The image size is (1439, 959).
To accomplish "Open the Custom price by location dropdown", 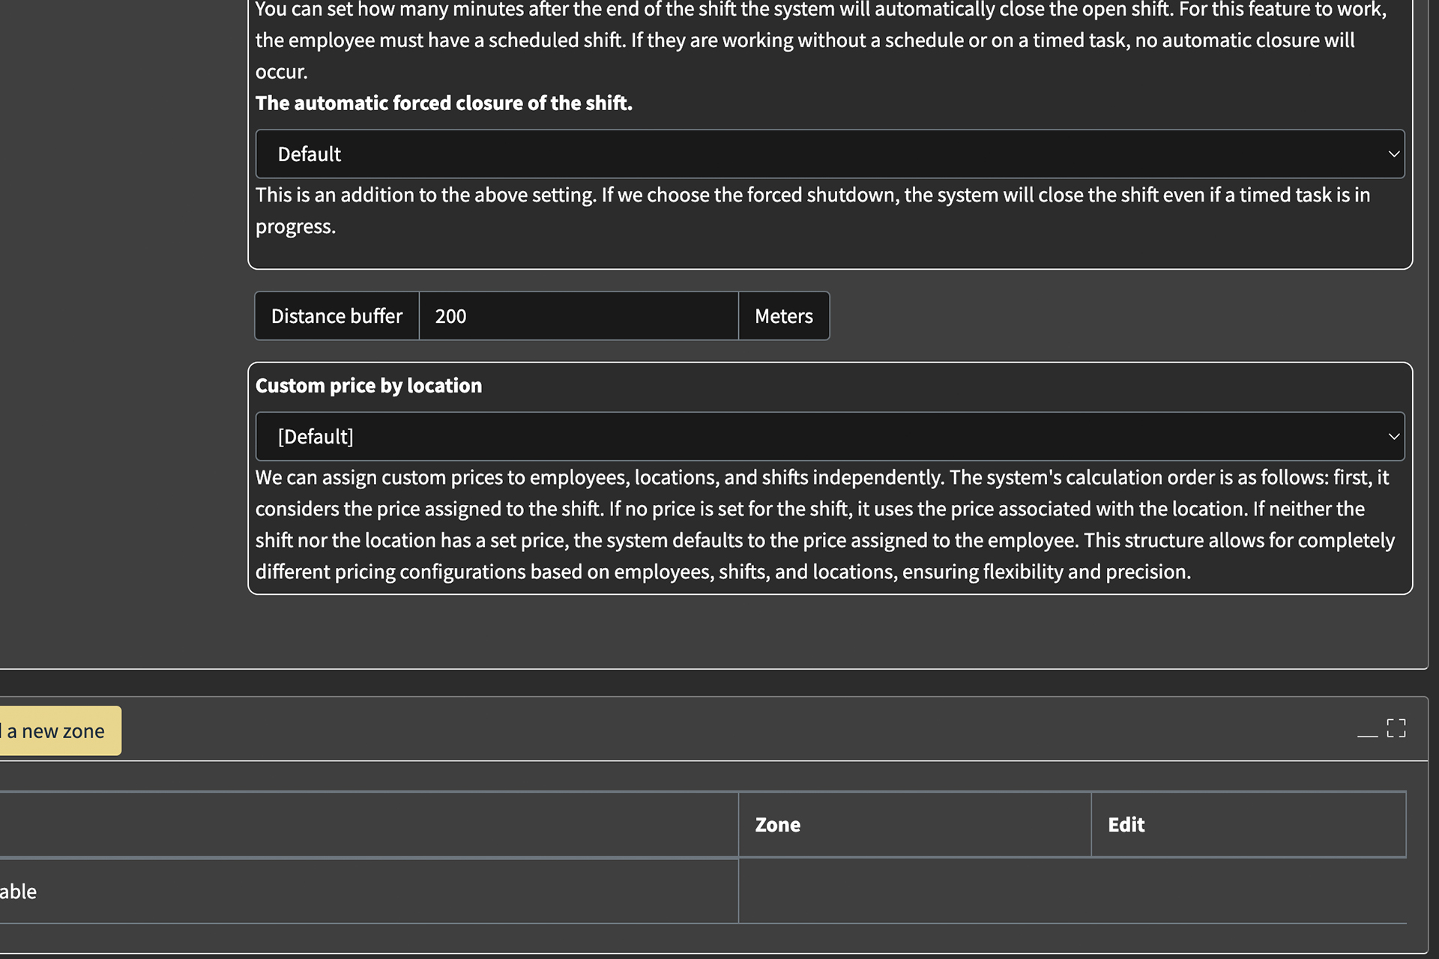I will [830, 437].
